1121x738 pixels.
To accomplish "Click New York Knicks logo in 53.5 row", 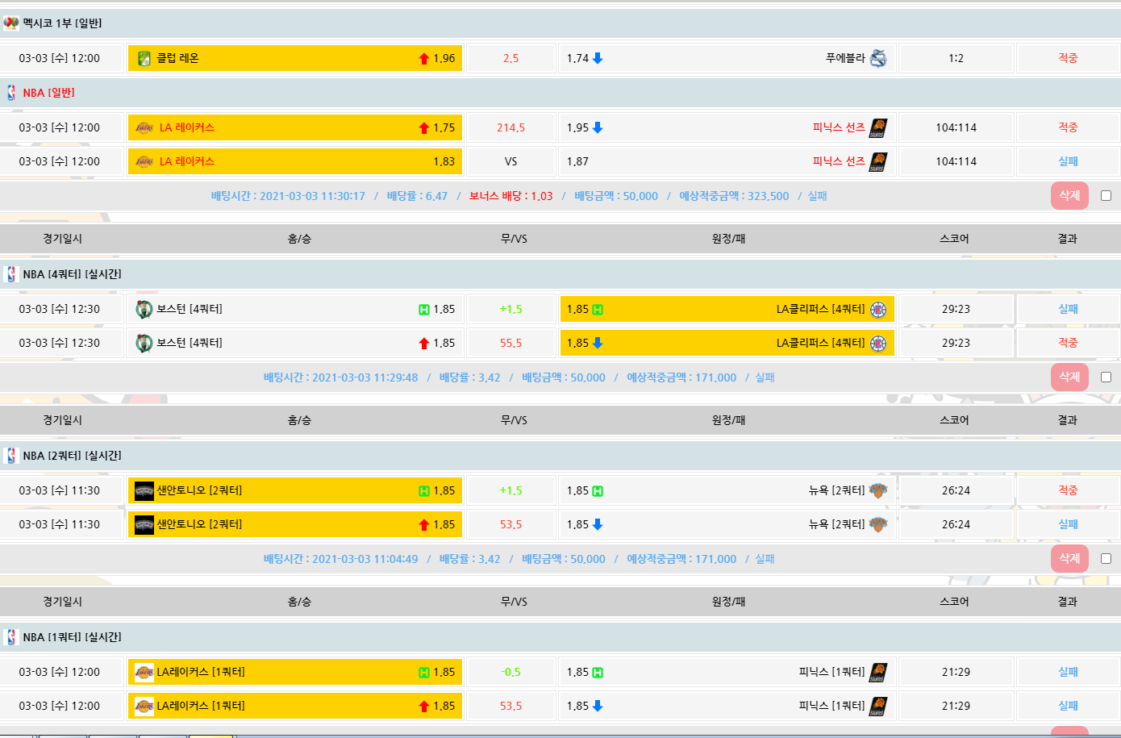I will [x=878, y=524].
